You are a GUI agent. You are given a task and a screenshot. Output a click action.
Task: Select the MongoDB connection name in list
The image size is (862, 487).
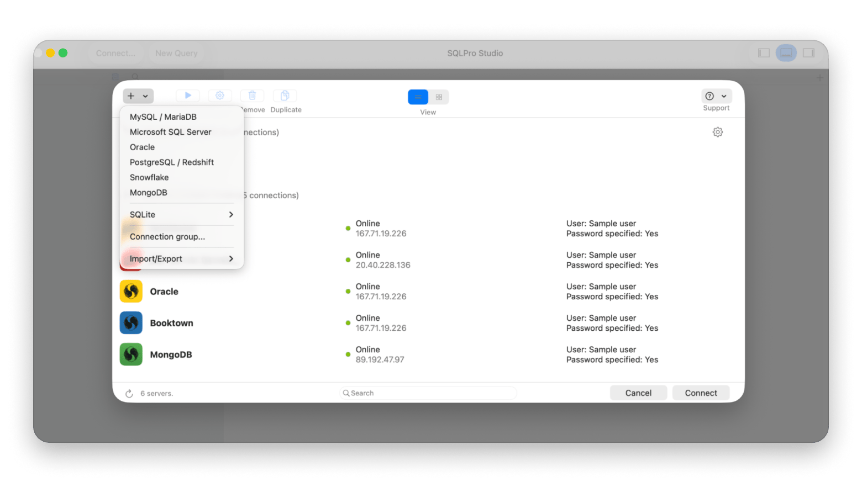click(171, 354)
